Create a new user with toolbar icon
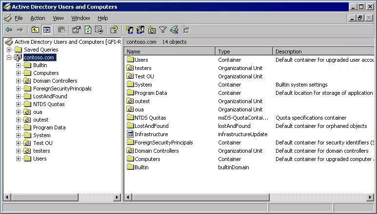 [x=129, y=30]
